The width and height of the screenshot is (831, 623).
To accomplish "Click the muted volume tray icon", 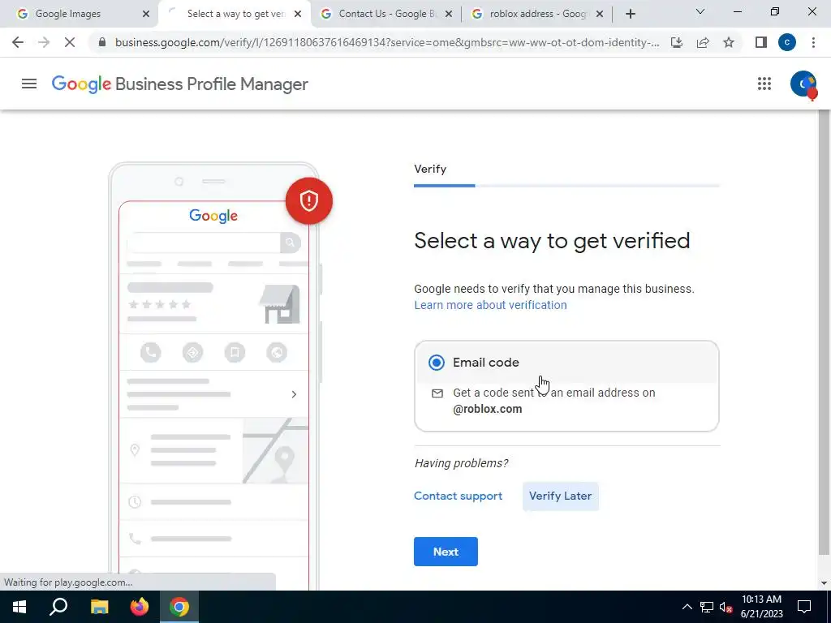I will [726, 607].
